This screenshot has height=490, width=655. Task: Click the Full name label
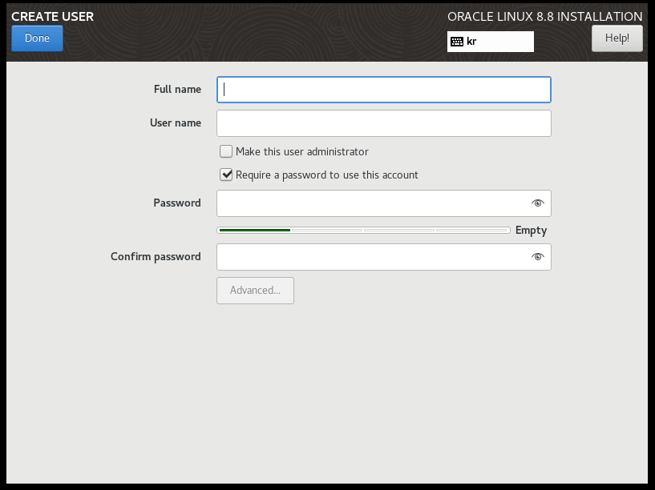click(x=177, y=89)
